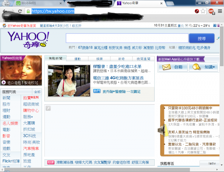Click hot search 67歲像18

tap(85, 48)
